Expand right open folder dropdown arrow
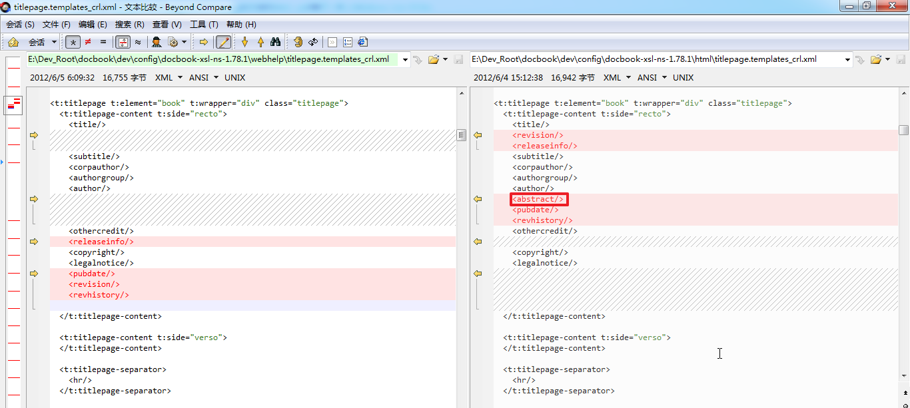 (x=889, y=59)
